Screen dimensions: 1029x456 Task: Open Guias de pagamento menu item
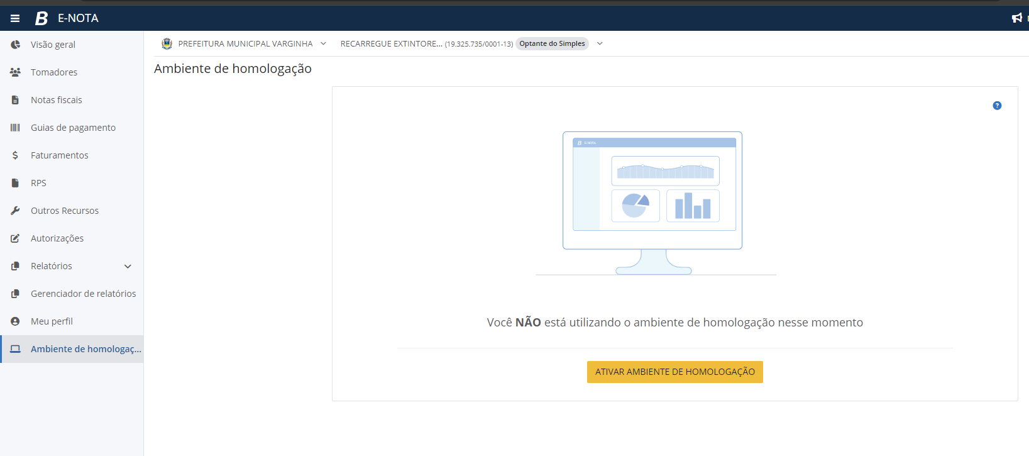coord(72,128)
